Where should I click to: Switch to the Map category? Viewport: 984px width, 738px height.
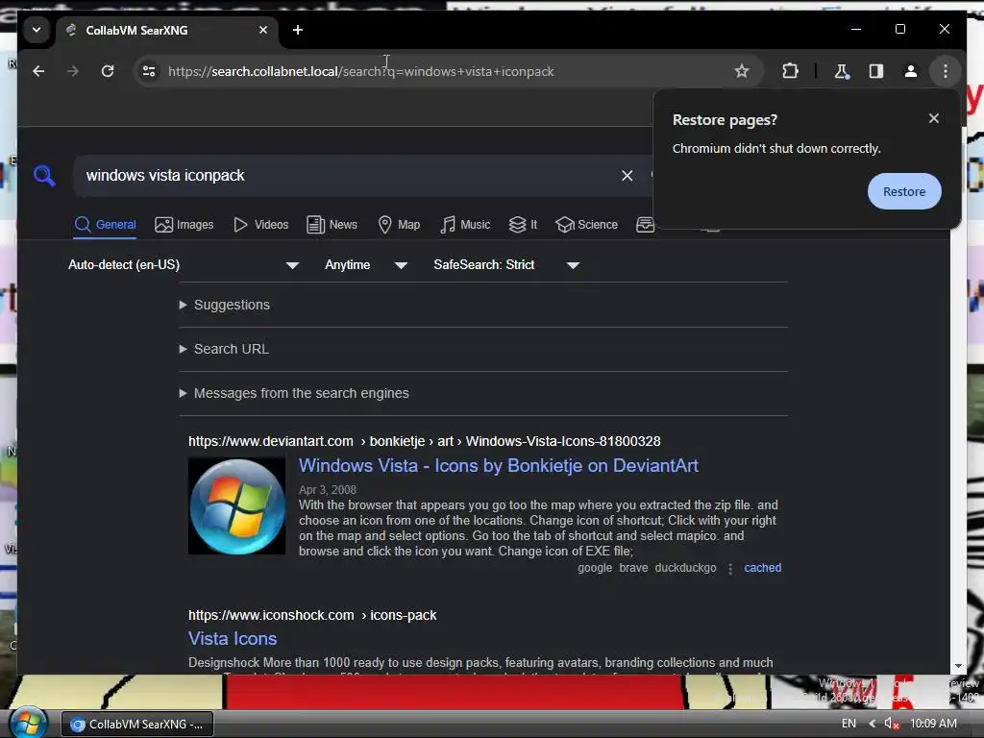pos(399,225)
